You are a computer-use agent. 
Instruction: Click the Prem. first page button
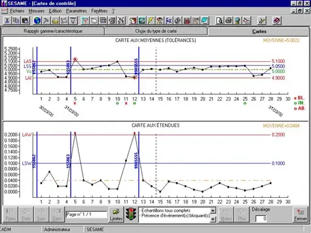coord(10,215)
